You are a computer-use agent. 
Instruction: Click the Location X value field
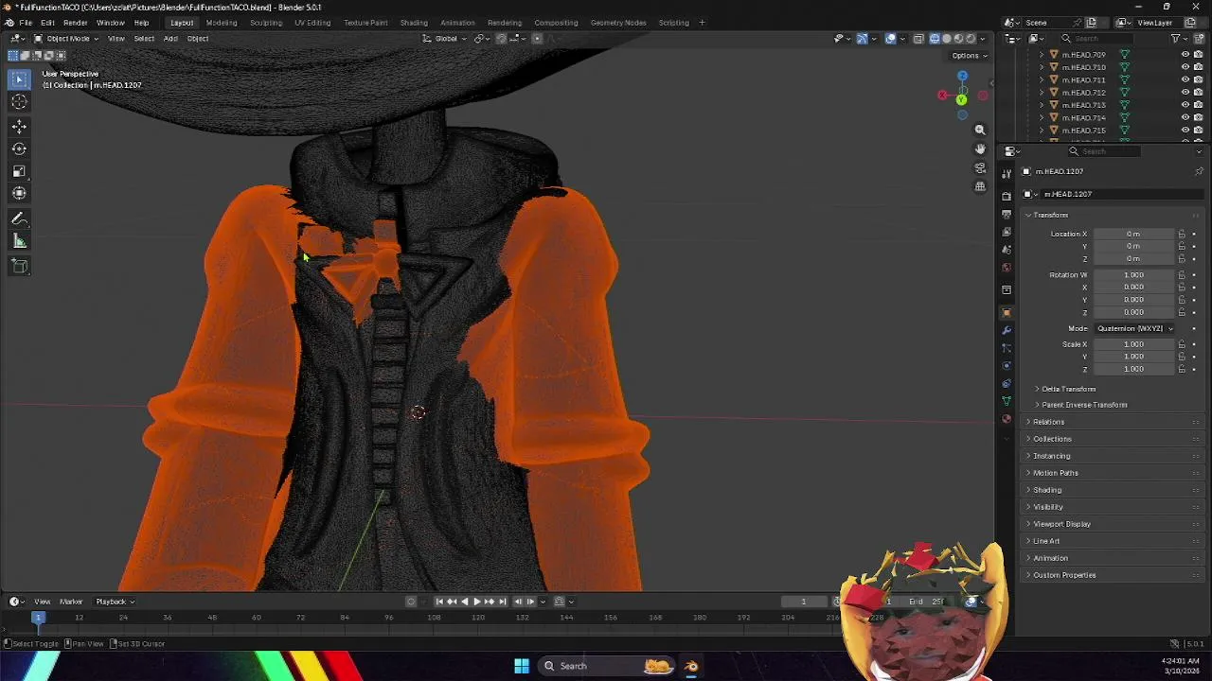coord(1133,234)
